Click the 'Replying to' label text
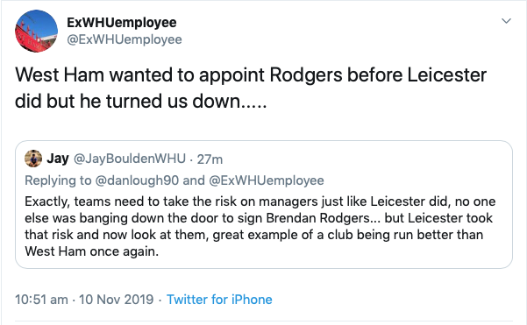This screenshot has width=527, height=325. (58, 180)
